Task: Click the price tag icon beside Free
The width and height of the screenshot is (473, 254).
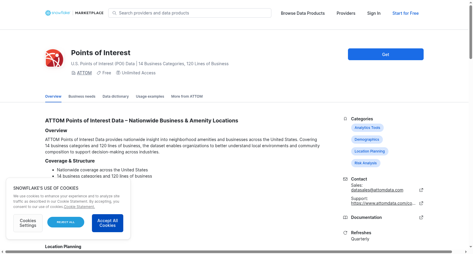Action: (x=99, y=73)
